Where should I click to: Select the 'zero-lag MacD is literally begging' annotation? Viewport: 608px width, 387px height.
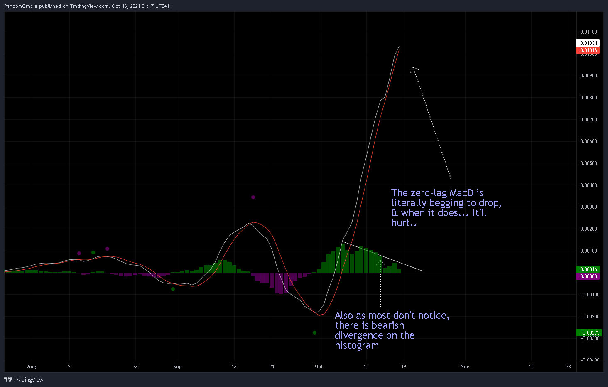(446, 208)
